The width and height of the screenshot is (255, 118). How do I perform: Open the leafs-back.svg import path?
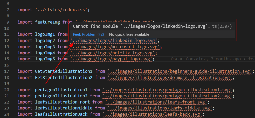coord(152,114)
